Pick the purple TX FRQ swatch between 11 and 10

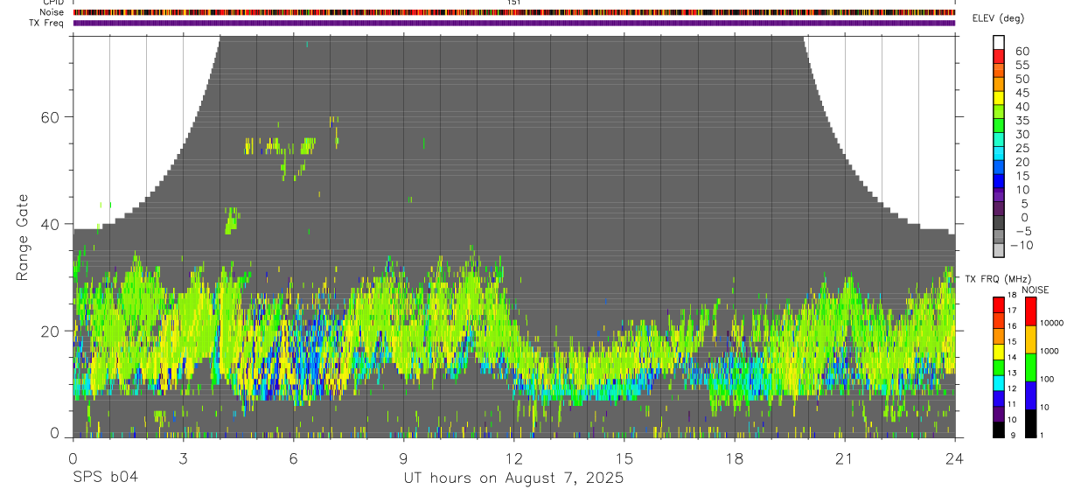999,414
